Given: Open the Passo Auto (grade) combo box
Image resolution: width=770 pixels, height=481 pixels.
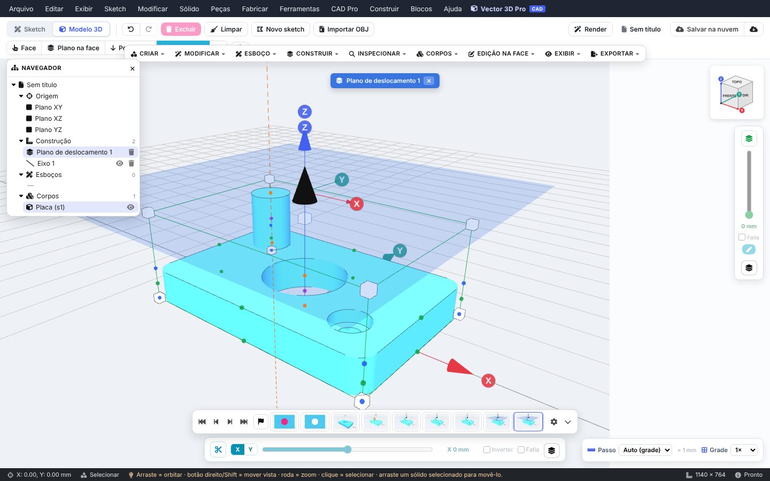Looking at the screenshot, I should (x=645, y=450).
